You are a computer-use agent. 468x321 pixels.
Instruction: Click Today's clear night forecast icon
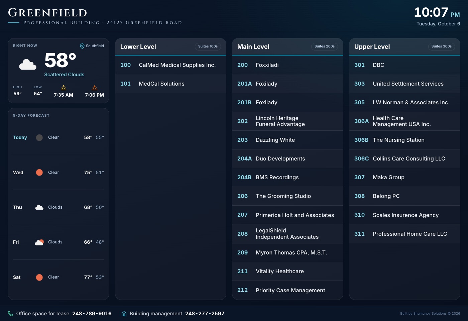click(39, 137)
